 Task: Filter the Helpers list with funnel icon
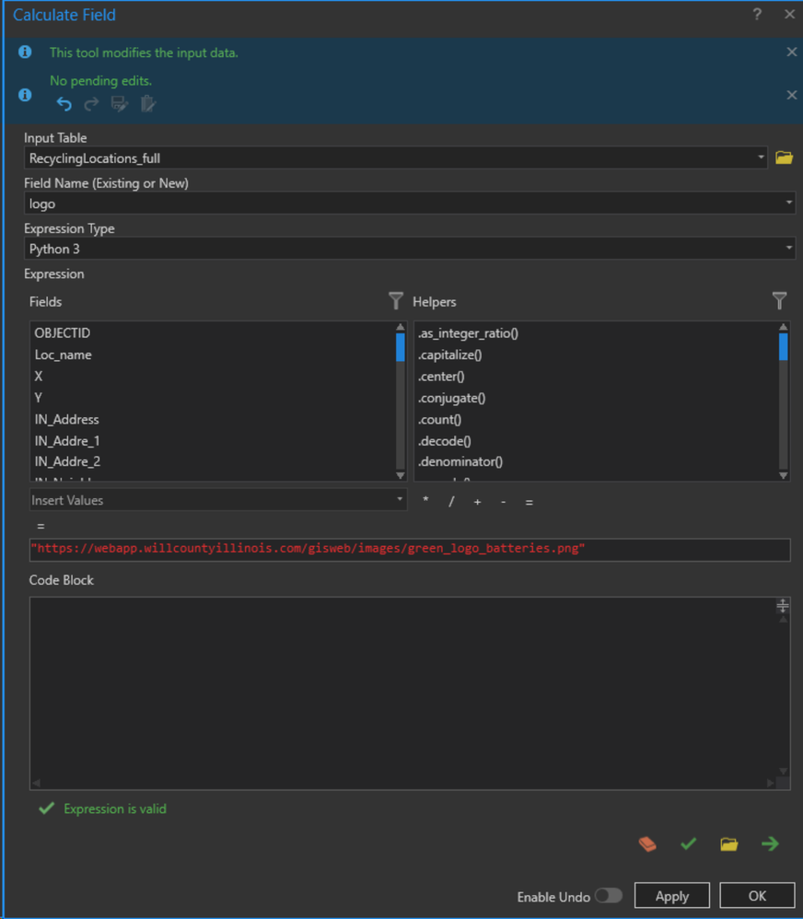(x=779, y=301)
